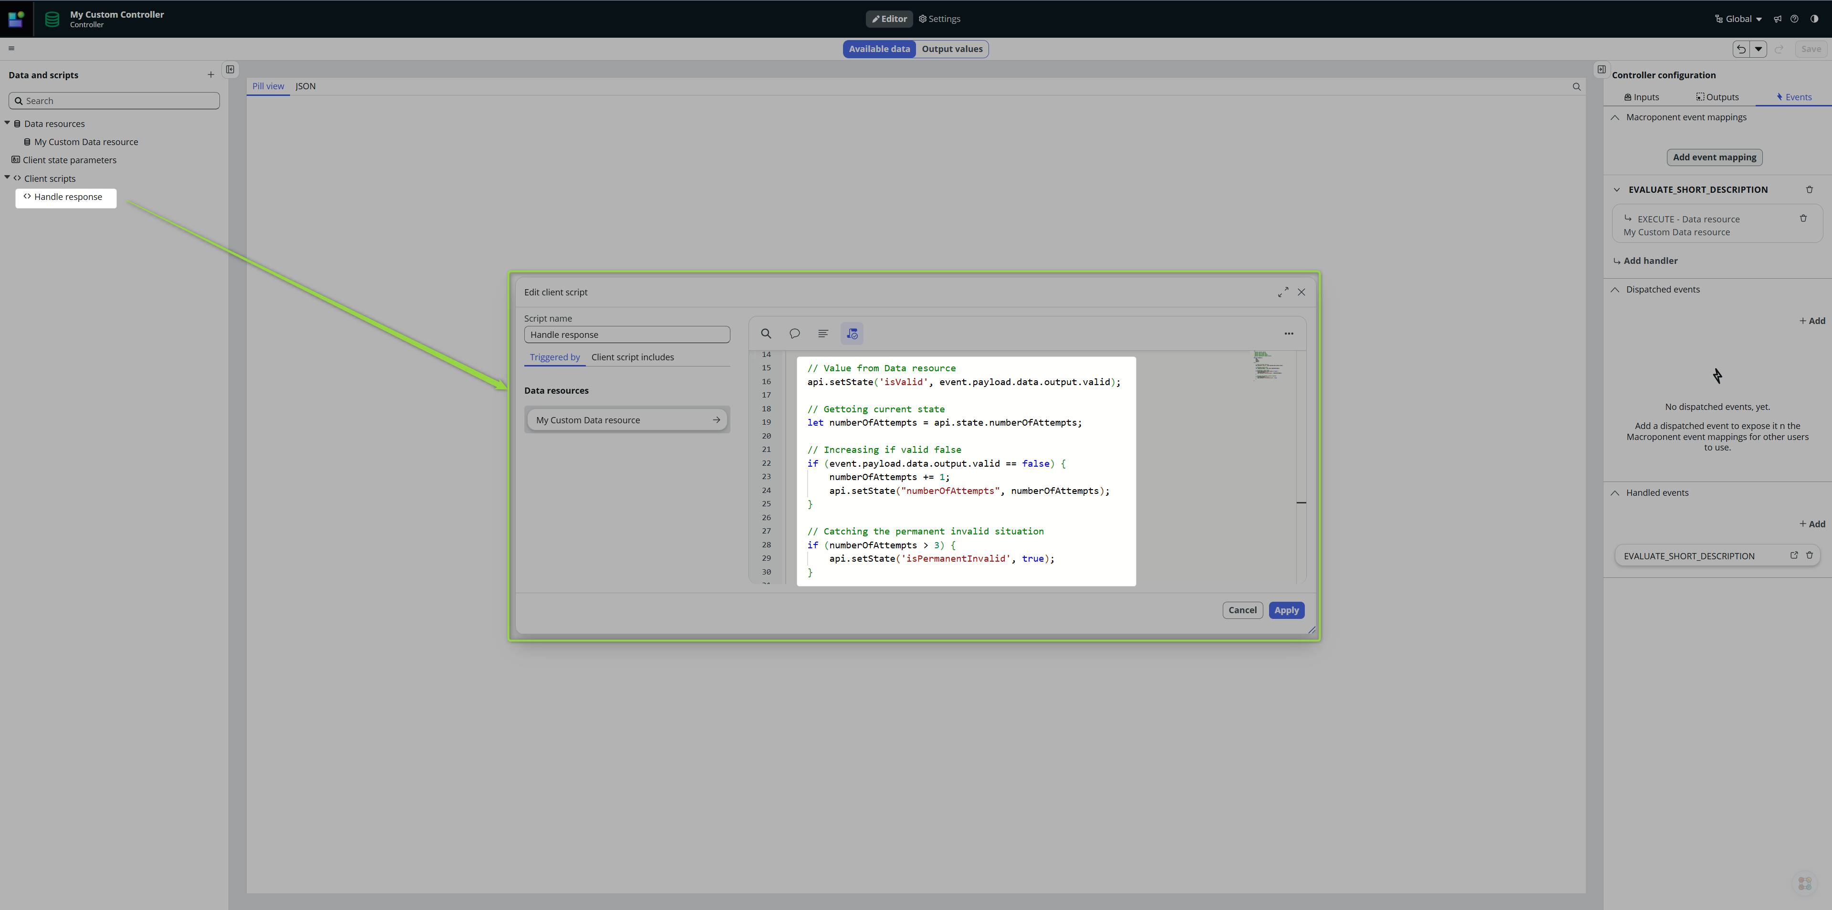Click the search icon in script editor toolbar
The height and width of the screenshot is (910, 1832).
pyautogui.click(x=766, y=334)
